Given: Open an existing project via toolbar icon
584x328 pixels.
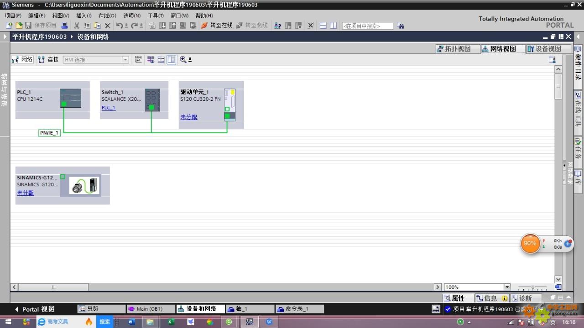Looking at the screenshot, I should click(19, 26).
